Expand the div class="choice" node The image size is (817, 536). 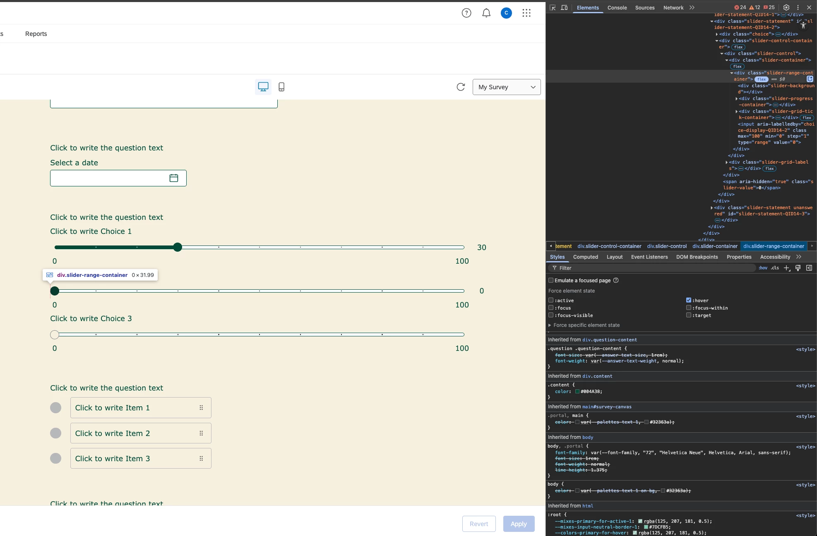[x=717, y=34]
